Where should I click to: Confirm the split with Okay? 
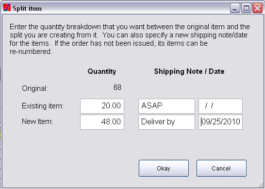tap(164, 169)
